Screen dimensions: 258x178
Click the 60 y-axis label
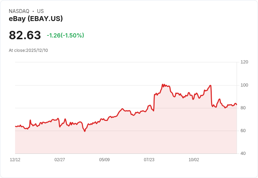[x=243, y=131]
